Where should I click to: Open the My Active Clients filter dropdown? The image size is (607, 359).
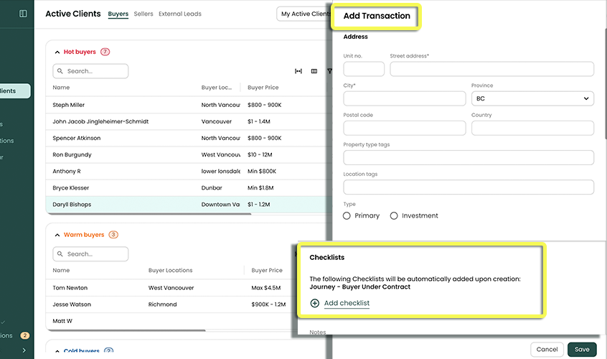pyautogui.click(x=303, y=14)
